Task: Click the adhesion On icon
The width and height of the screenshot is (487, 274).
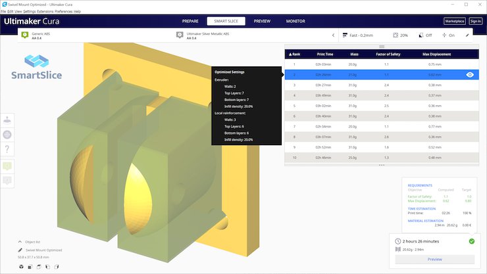Action: pos(444,35)
